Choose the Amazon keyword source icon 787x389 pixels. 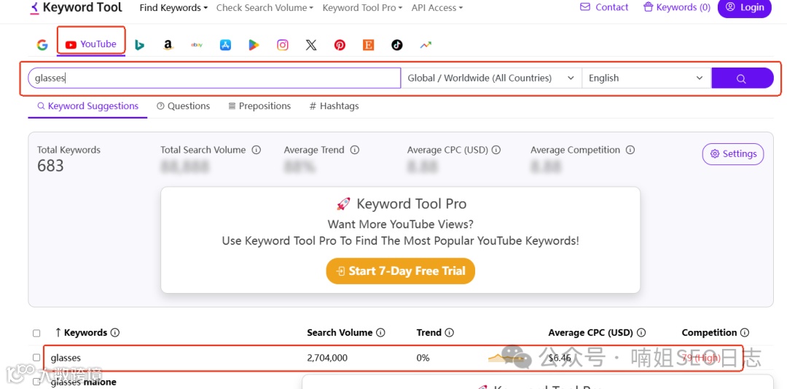tap(168, 45)
